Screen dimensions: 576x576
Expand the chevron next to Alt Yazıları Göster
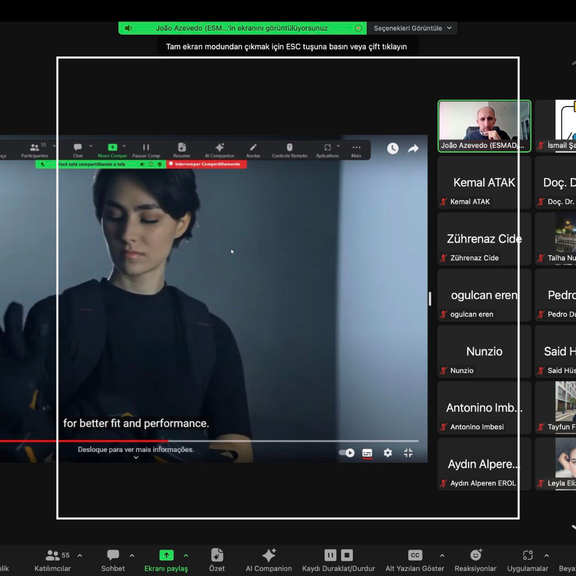(442, 555)
